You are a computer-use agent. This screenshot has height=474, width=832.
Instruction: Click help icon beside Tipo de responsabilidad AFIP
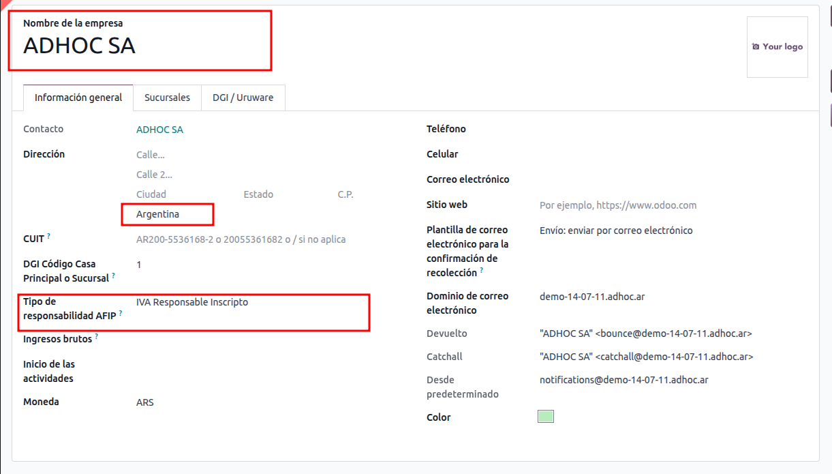(x=121, y=313)
